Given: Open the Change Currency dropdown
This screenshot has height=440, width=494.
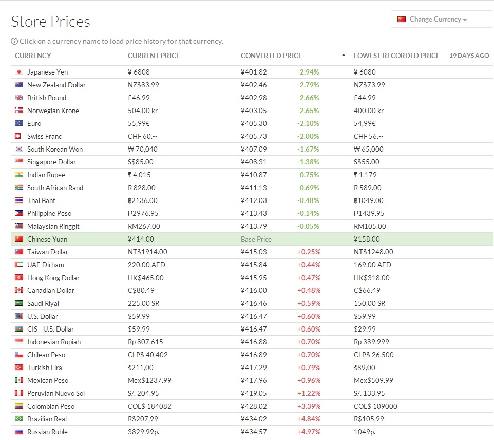Looking at the screenshot, I should point(442,20).
